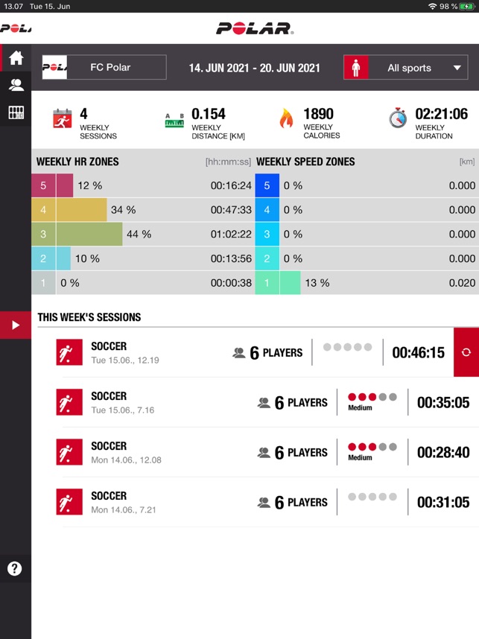The image size is (479, 639).
Task: Open the Home dashboard in the sidebar
Action: (15, 58)
